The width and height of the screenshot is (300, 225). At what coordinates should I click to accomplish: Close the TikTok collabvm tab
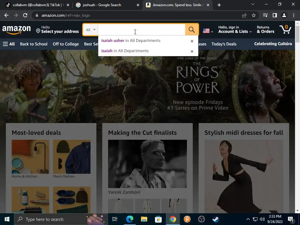68,5
